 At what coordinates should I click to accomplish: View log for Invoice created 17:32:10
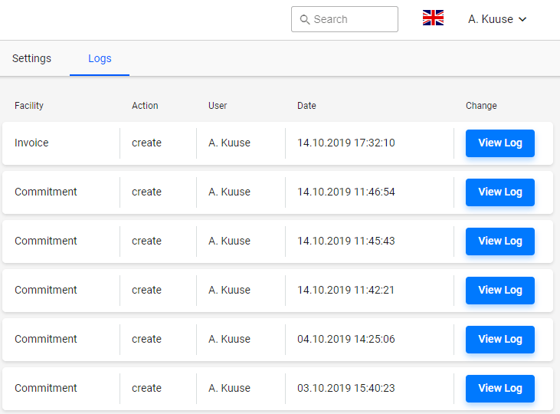(x=499, y=143)
